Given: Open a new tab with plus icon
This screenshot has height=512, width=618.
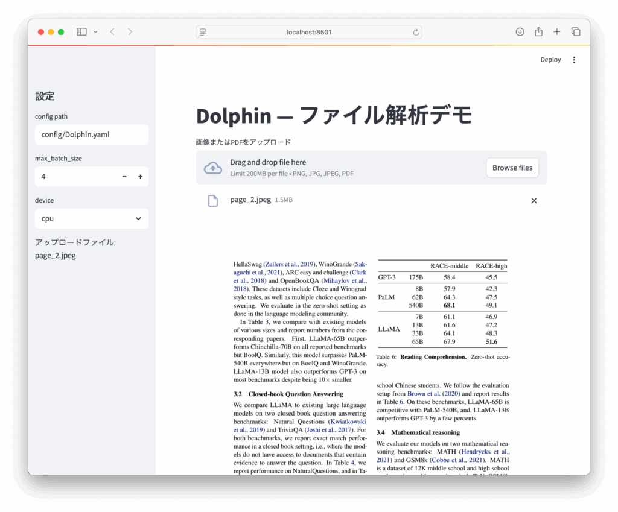Looking at the screenshot, I should click(557, 32).
